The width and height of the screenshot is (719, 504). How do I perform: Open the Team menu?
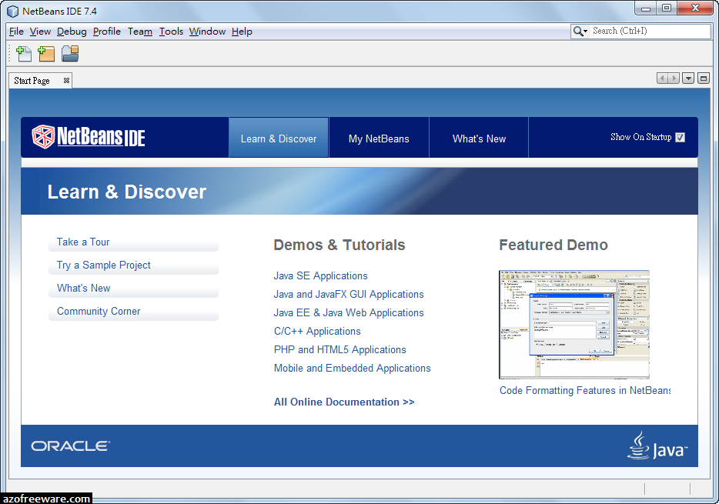[139, 32]
